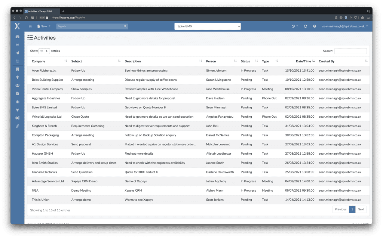Click the plug integrations sidebar icon

click(x=17, y=110)
